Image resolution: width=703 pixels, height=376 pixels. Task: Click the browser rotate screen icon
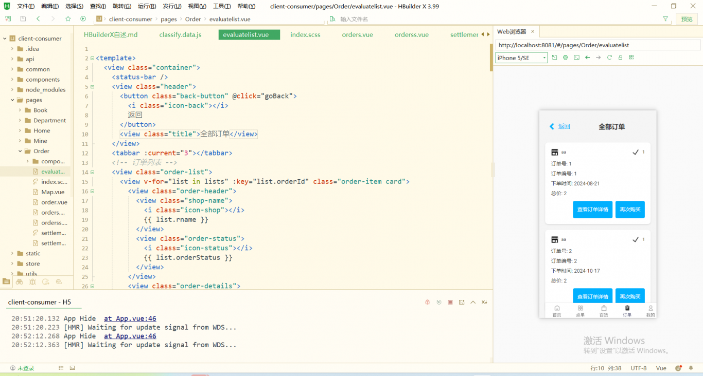pos(555,58)
